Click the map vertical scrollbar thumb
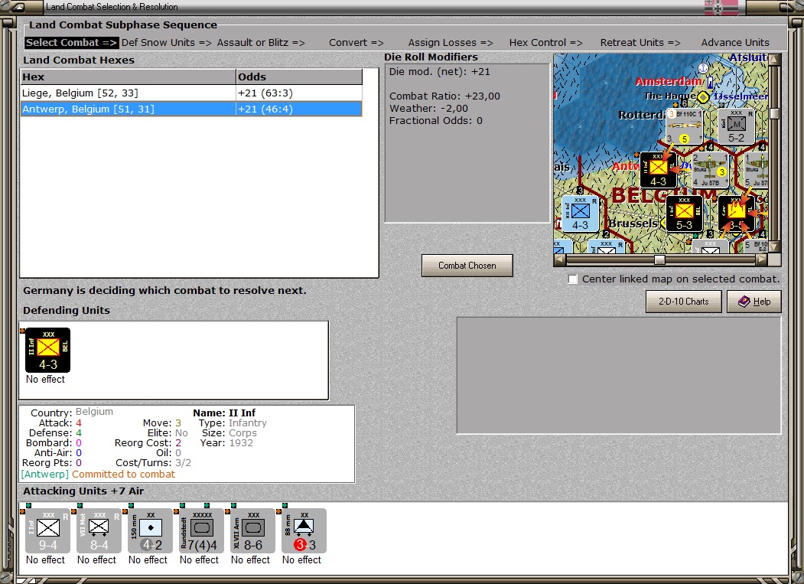 pyautogui.click(x=774, y=113)
